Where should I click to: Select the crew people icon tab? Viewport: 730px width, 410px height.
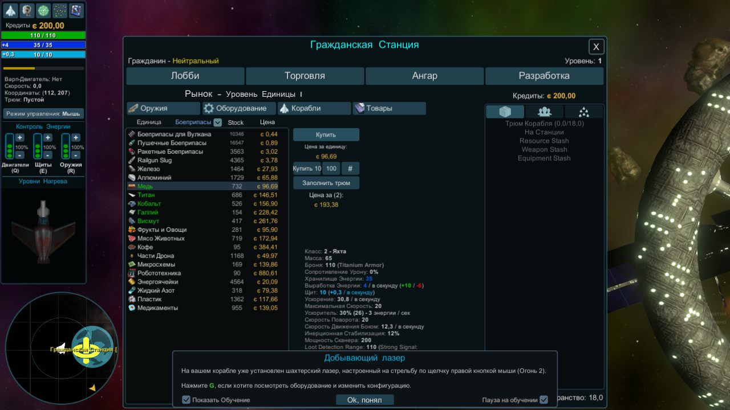(x=545, y=112)
